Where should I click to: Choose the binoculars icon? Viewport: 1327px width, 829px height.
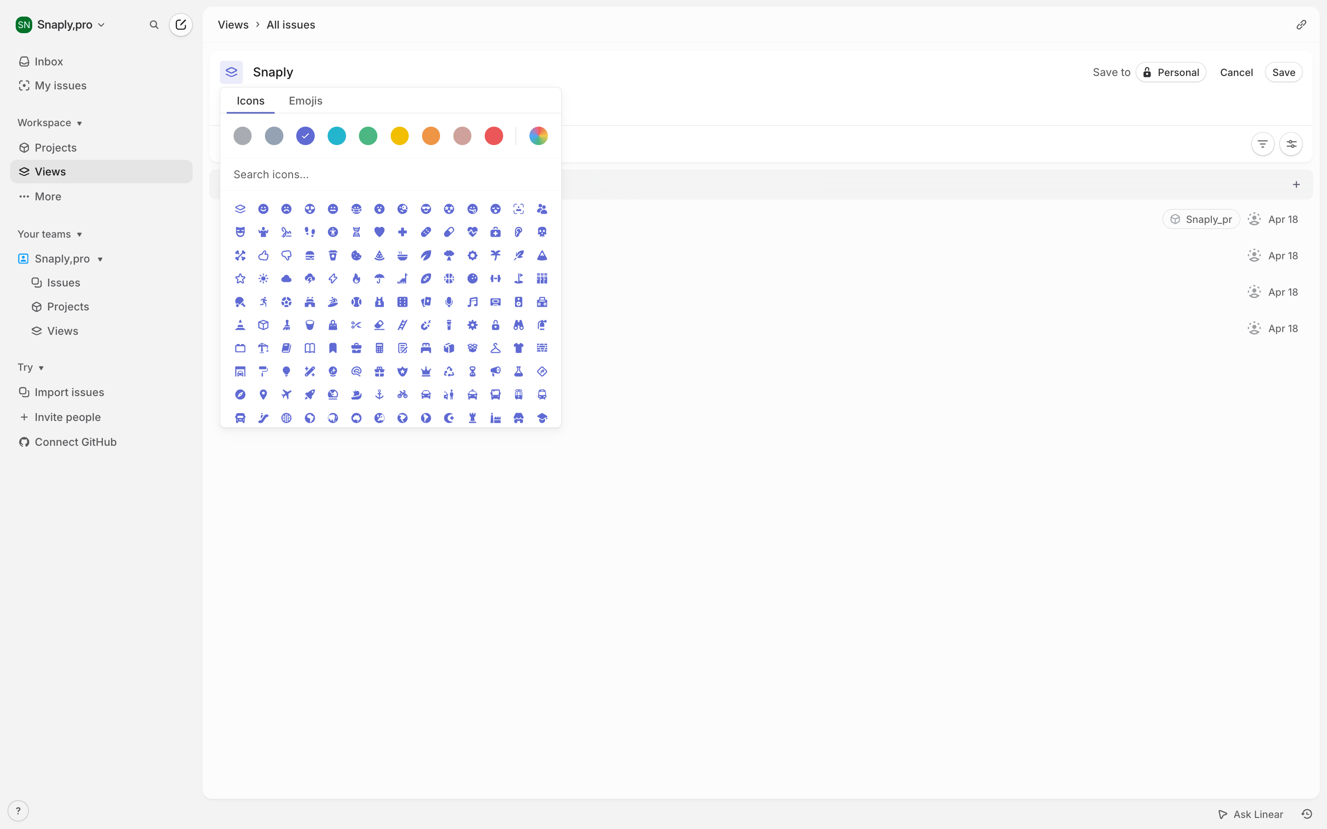tap(519, 325)
